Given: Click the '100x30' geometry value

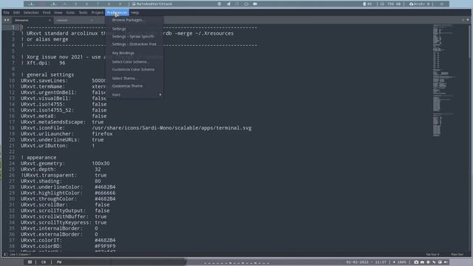Looking at the screenshot, I should [101, 163].
